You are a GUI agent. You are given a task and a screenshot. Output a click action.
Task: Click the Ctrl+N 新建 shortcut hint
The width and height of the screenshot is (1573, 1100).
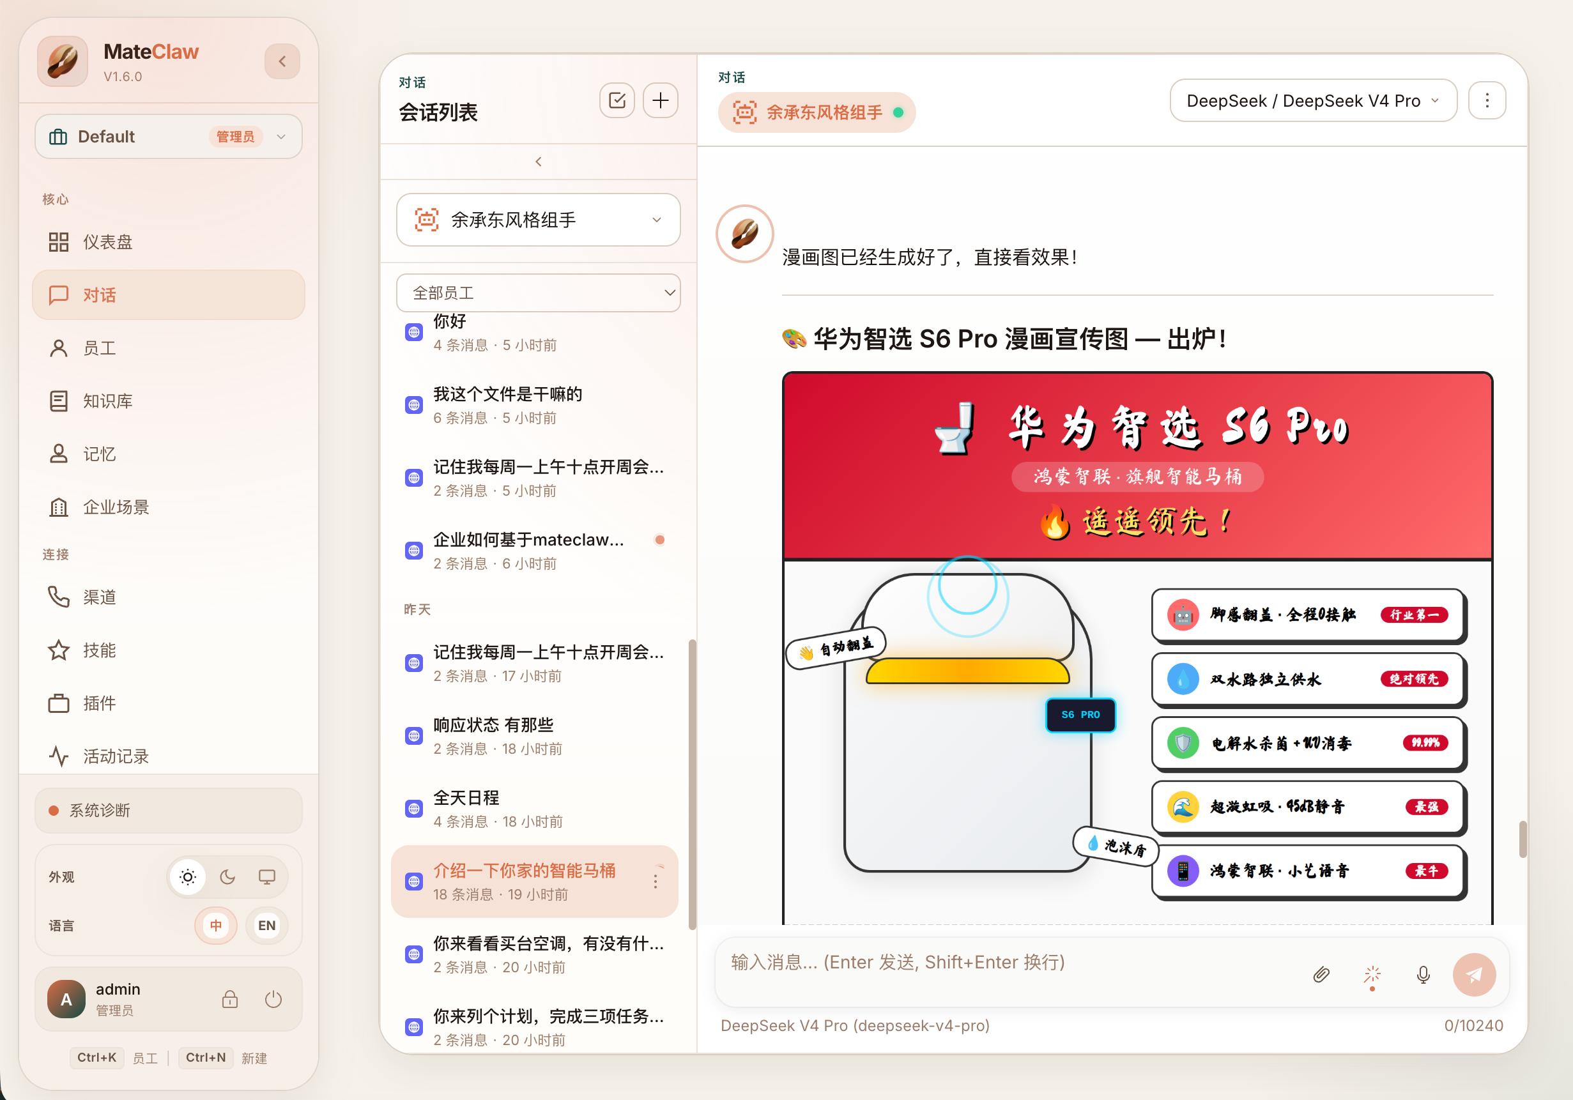(x=224, y=1058)
